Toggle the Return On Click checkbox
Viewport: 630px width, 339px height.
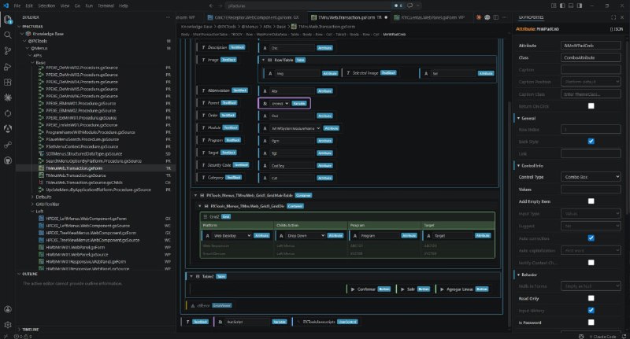click(x=591, y=106)
